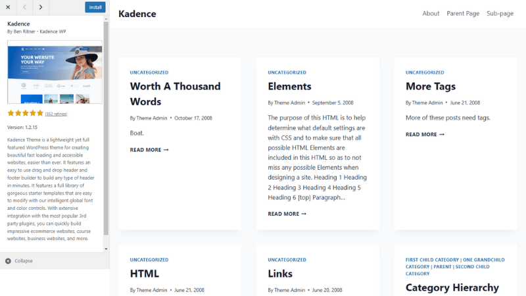Screen dimensions: 526x296
Task: Open the Sub-page menu item
Action: click(x=500, y=13)
